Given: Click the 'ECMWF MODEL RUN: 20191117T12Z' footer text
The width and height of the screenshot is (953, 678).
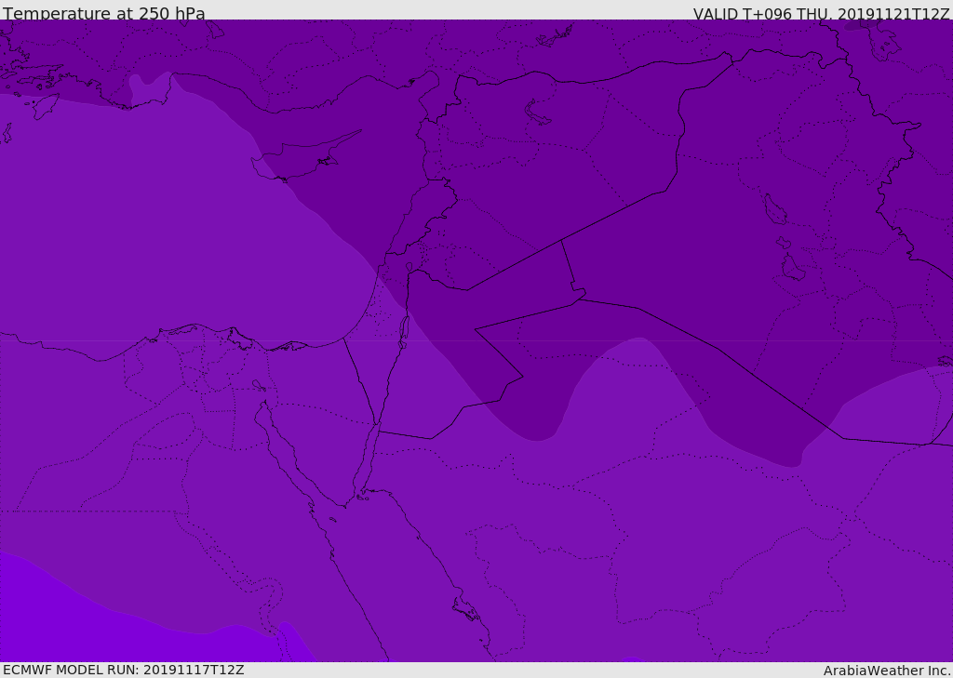Looking at the screenshot, I should coord(124,670).
